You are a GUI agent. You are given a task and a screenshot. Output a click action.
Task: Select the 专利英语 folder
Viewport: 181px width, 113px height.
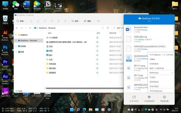[x=52, y=64]
